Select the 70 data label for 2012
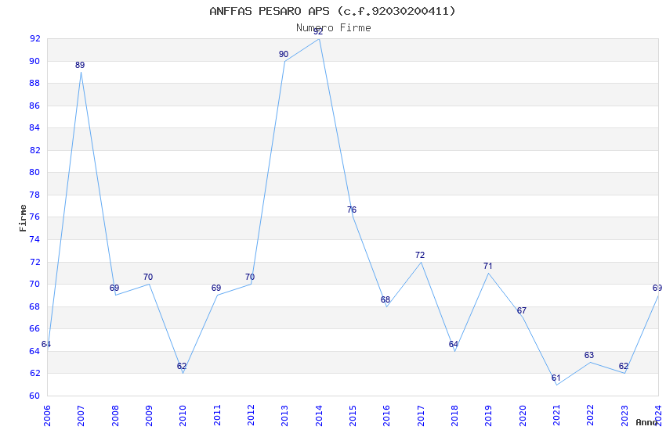The height and width of the screenshot is (430, 666). 250,277
